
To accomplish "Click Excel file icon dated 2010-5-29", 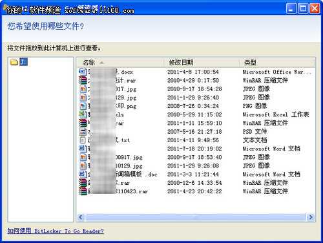I will (83, 114).
